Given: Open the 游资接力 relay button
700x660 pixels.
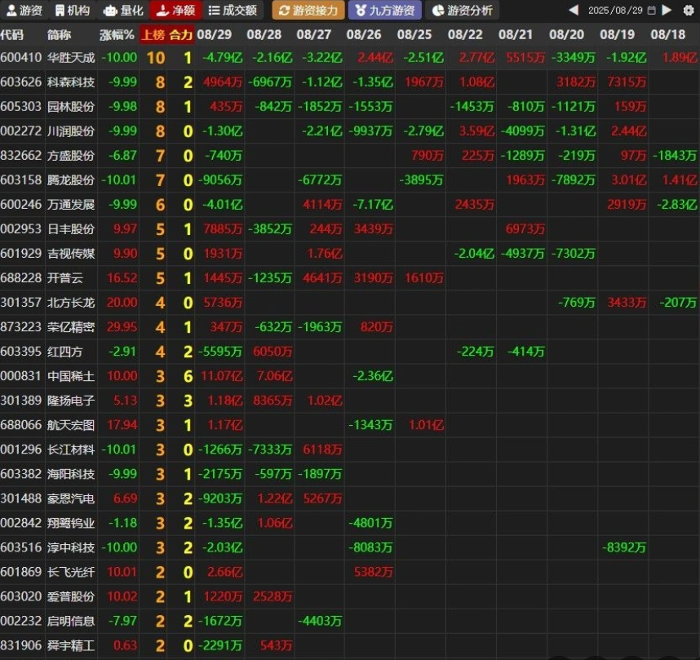Looking at the screenshot, I should [308, 11].
